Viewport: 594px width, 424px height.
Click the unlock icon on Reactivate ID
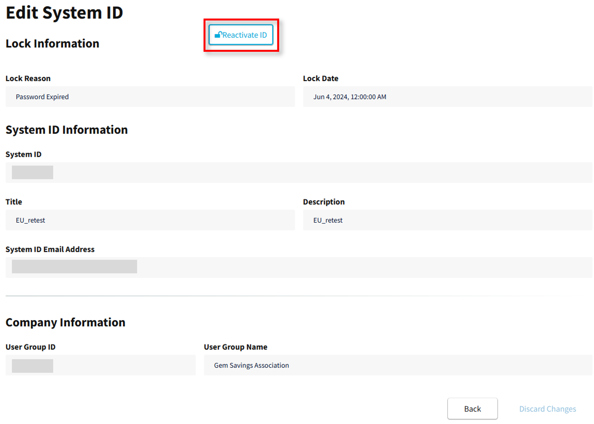(218, 35)
